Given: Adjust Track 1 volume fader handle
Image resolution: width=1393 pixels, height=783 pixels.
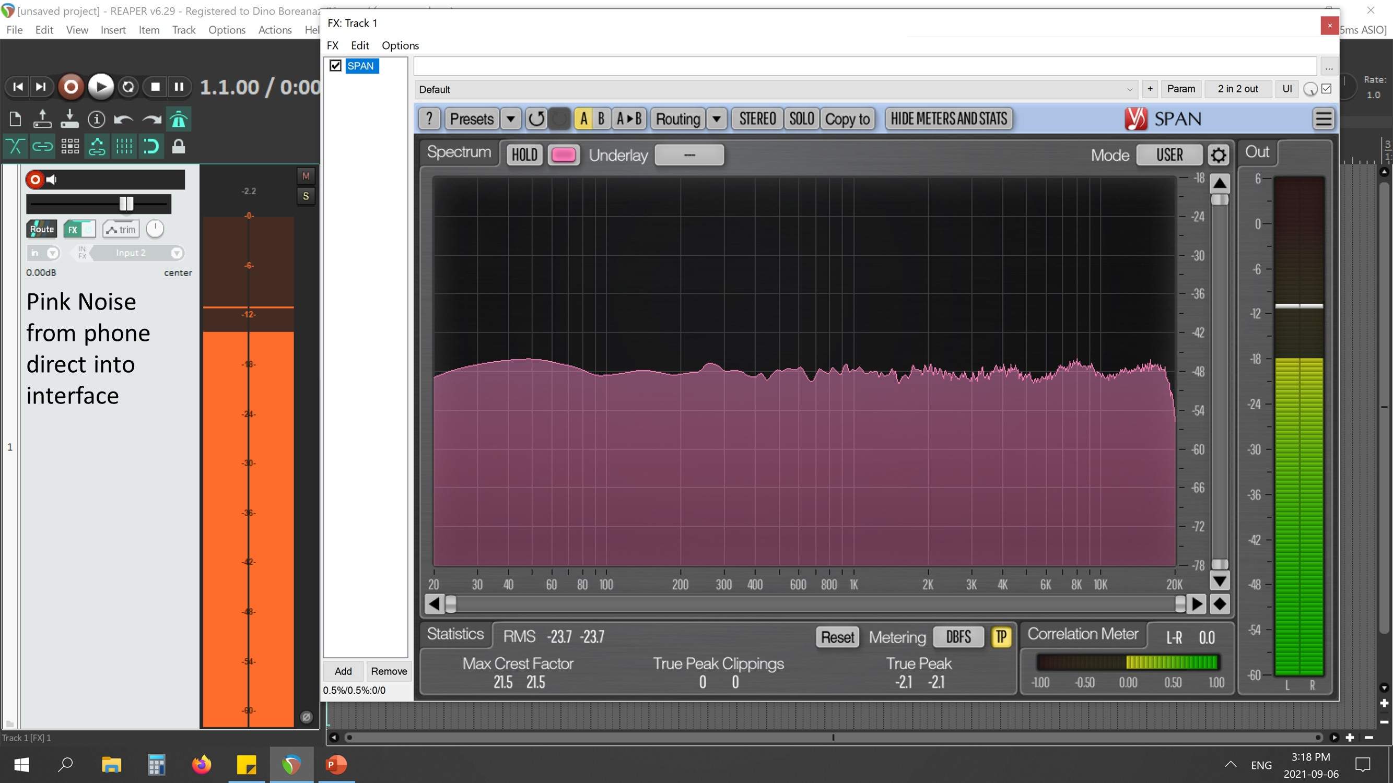Looking at the screenshot, I should click(126, 204).
